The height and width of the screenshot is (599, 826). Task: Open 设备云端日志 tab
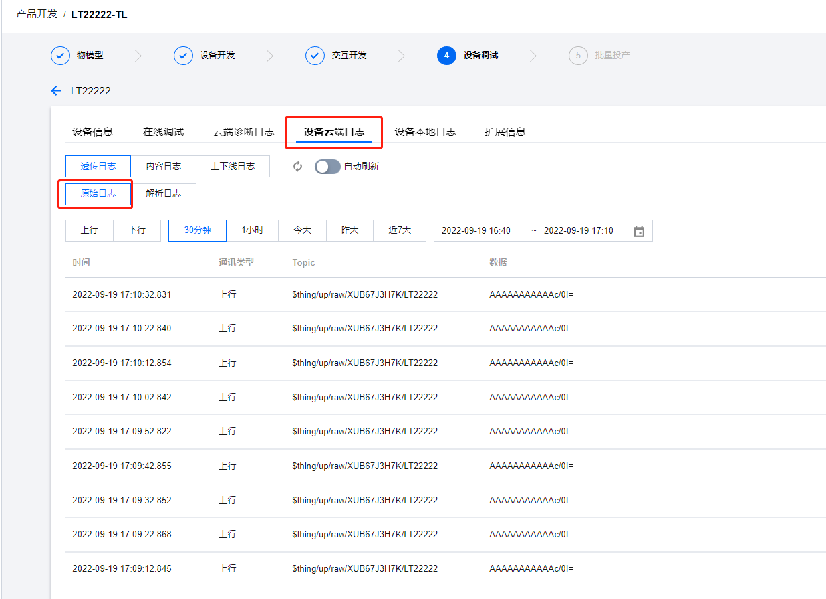(334, 132)
